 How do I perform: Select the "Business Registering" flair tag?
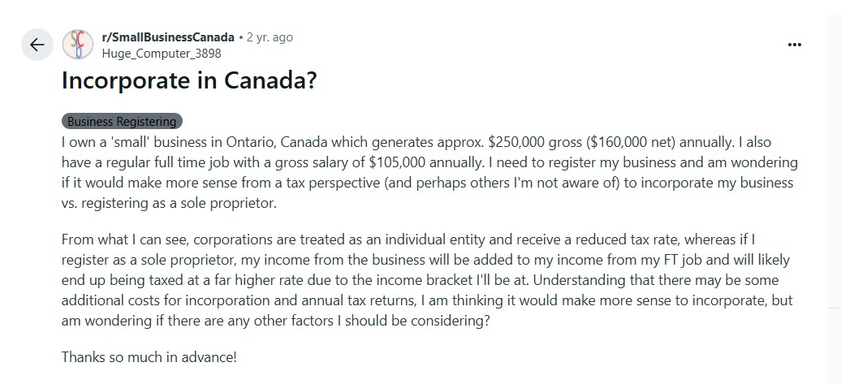[122, 122]
